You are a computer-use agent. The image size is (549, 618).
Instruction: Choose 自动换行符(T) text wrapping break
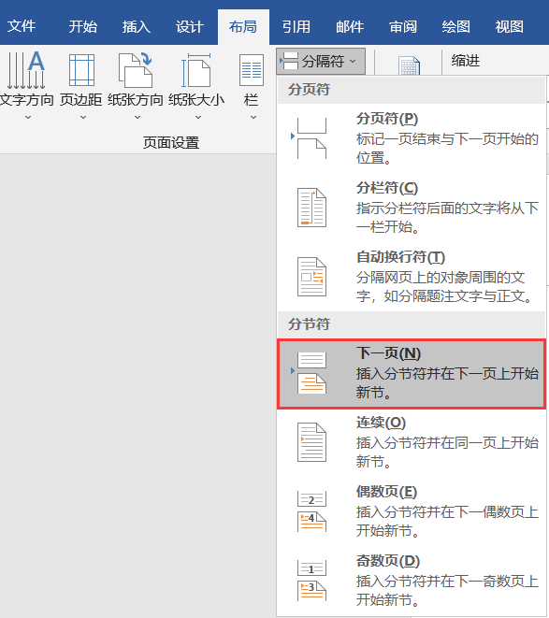(412, 277)
